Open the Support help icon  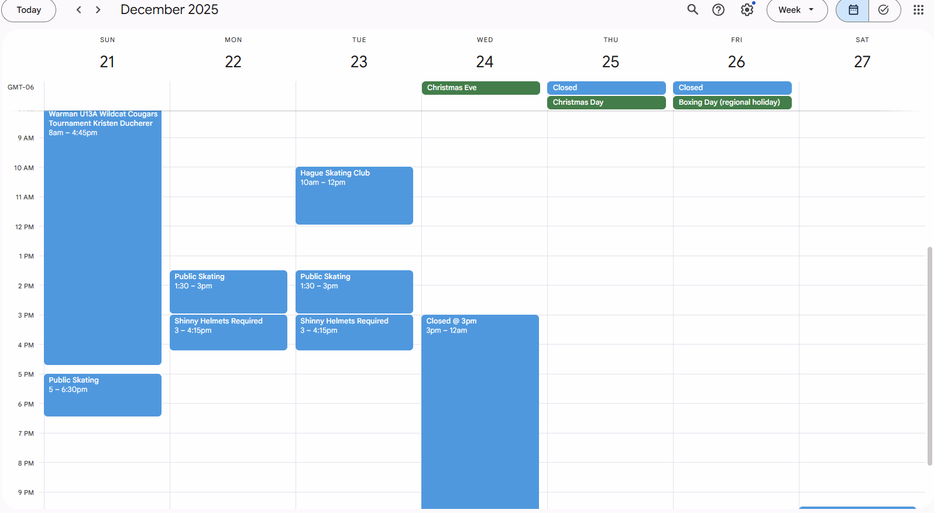coord(718,10)
